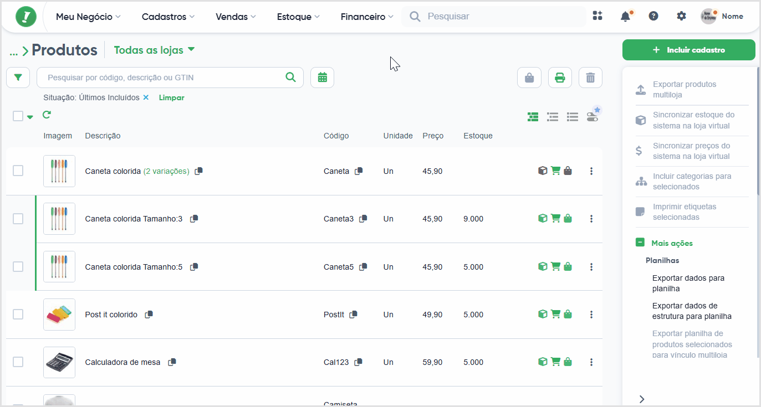Copy the PostIt product code
Image resolution: width=761 pixels, height=407 pixels.
coord(353,315)
